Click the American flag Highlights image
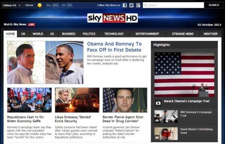The width and height of the screenshot is (225, 144). [x=184, y=75]
